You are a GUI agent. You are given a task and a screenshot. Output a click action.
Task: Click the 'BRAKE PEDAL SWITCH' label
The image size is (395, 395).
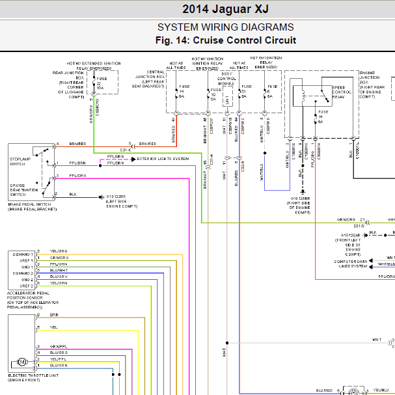(x=29, y=204)
